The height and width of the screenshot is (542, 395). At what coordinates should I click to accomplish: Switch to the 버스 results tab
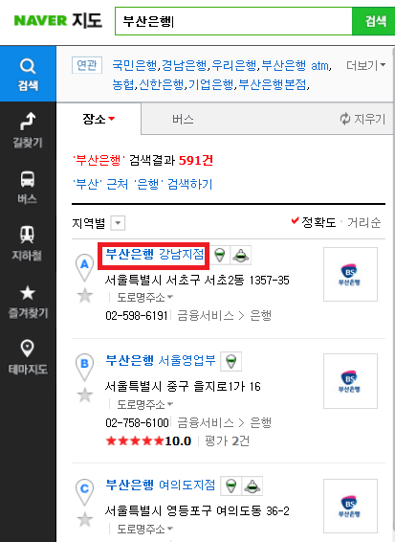click(183, 120)
